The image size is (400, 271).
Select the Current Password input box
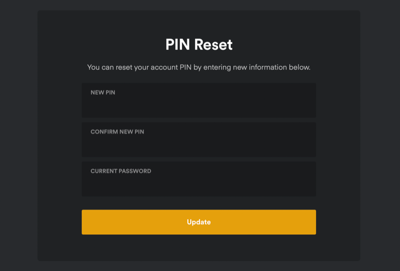(198, 183)
